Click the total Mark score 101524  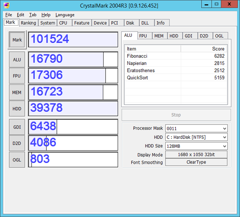point(73,40)
